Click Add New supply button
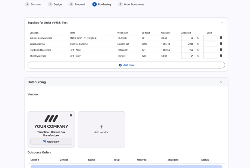250x168 pixels. coord(126,65)
